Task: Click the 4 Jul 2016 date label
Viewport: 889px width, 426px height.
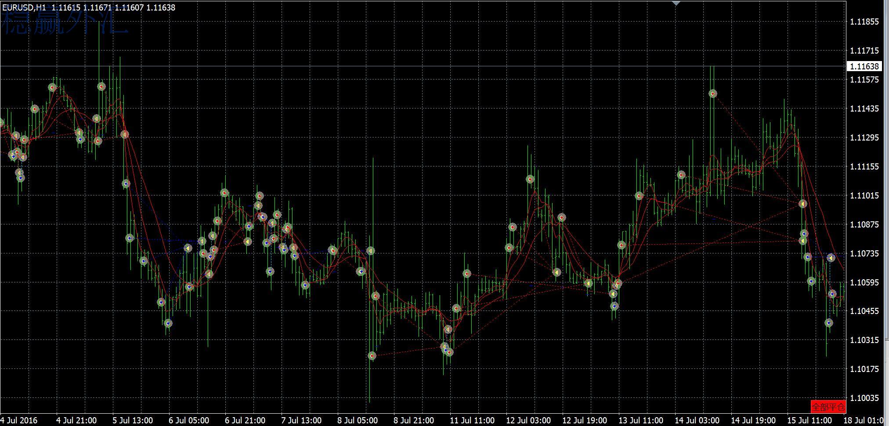Action: 20,420
